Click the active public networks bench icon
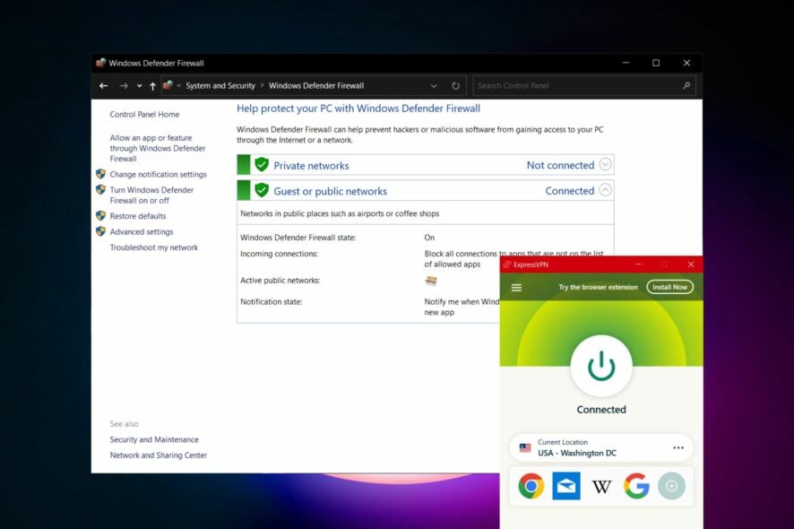This screenshot has width=794, height=529. pyautogui.click(x=431, y=281)
